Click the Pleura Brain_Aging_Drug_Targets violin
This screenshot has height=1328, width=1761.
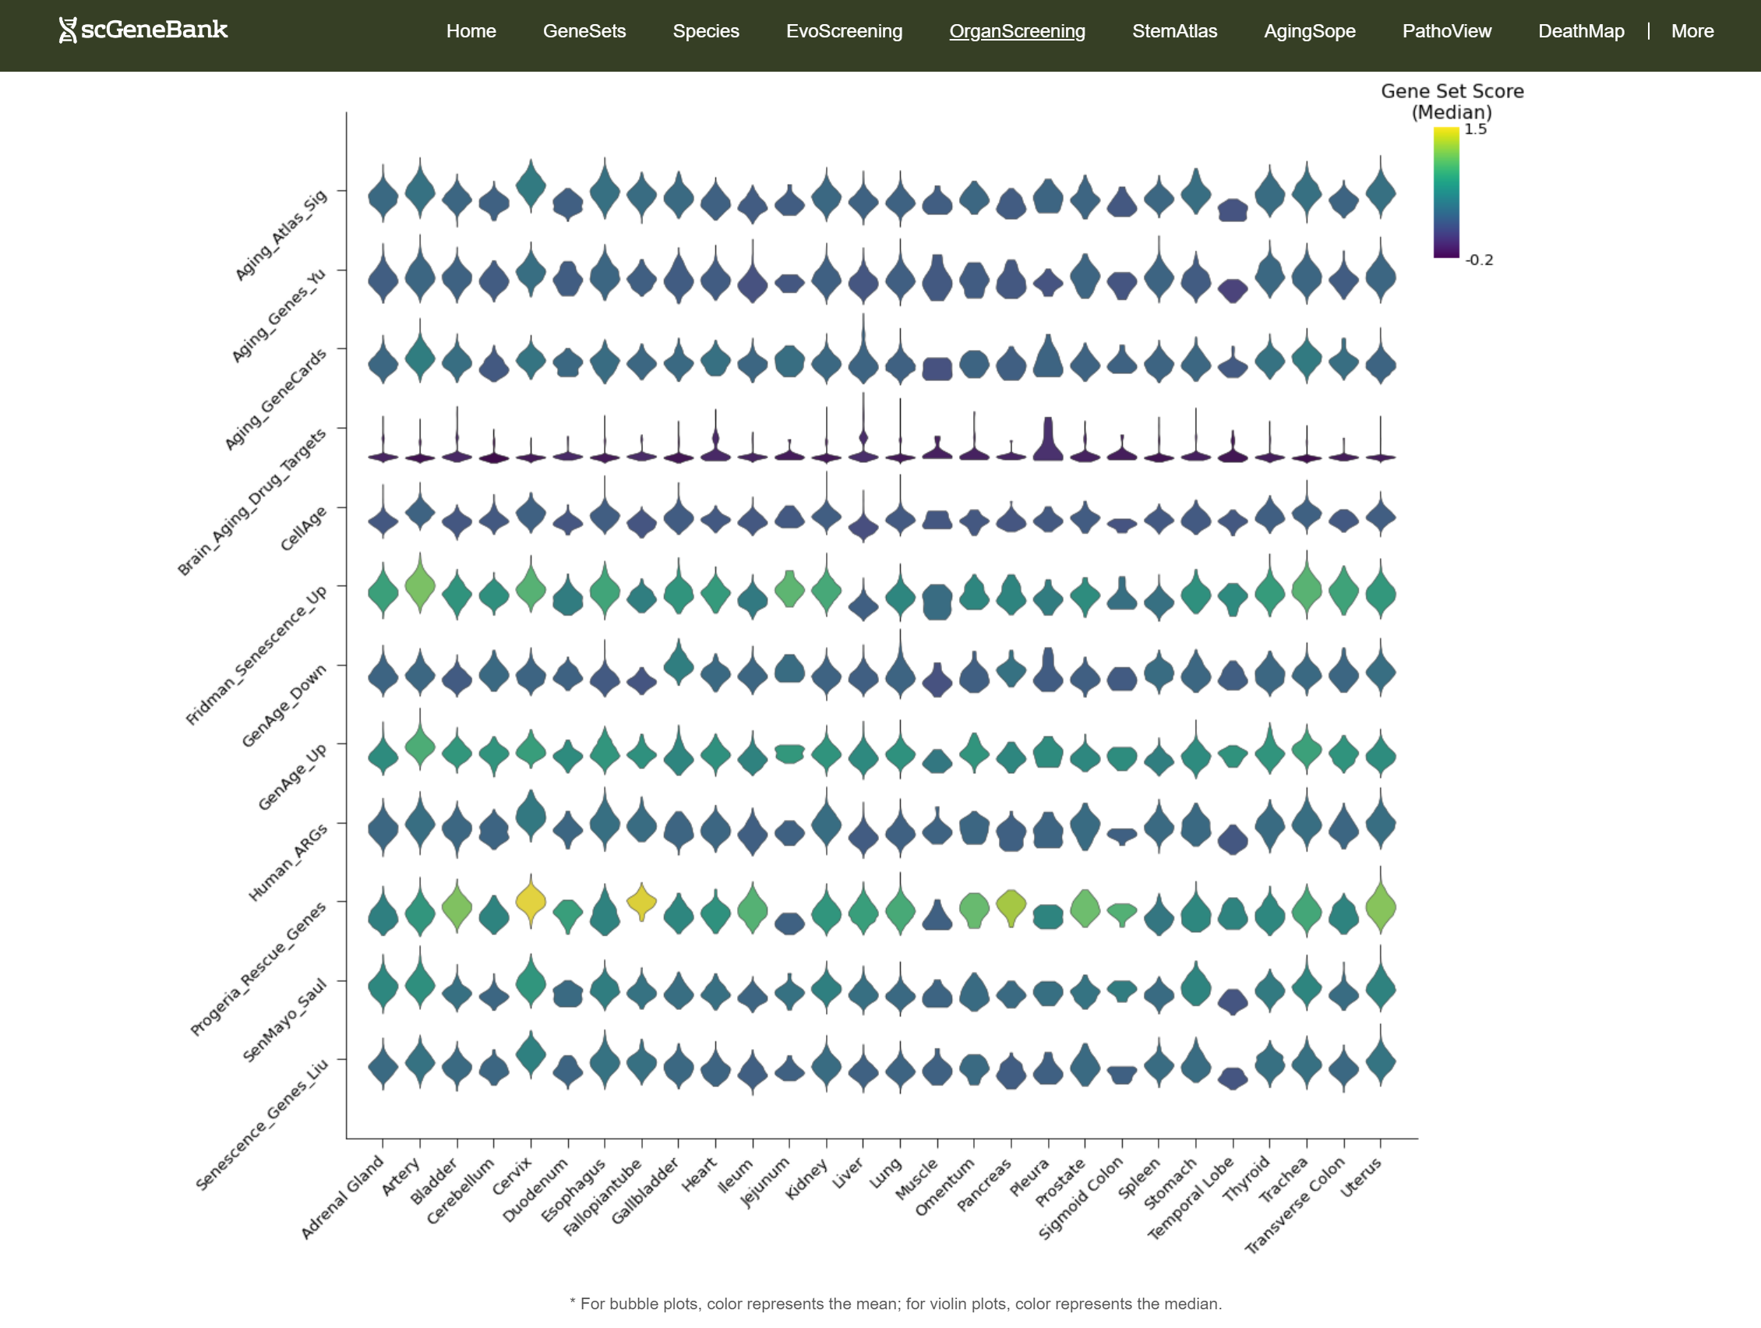(x=1049, y=444)
